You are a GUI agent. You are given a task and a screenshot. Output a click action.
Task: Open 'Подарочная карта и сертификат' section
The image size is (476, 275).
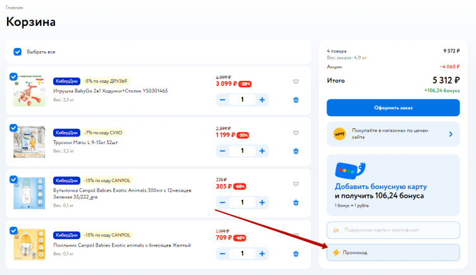(393, 230)
